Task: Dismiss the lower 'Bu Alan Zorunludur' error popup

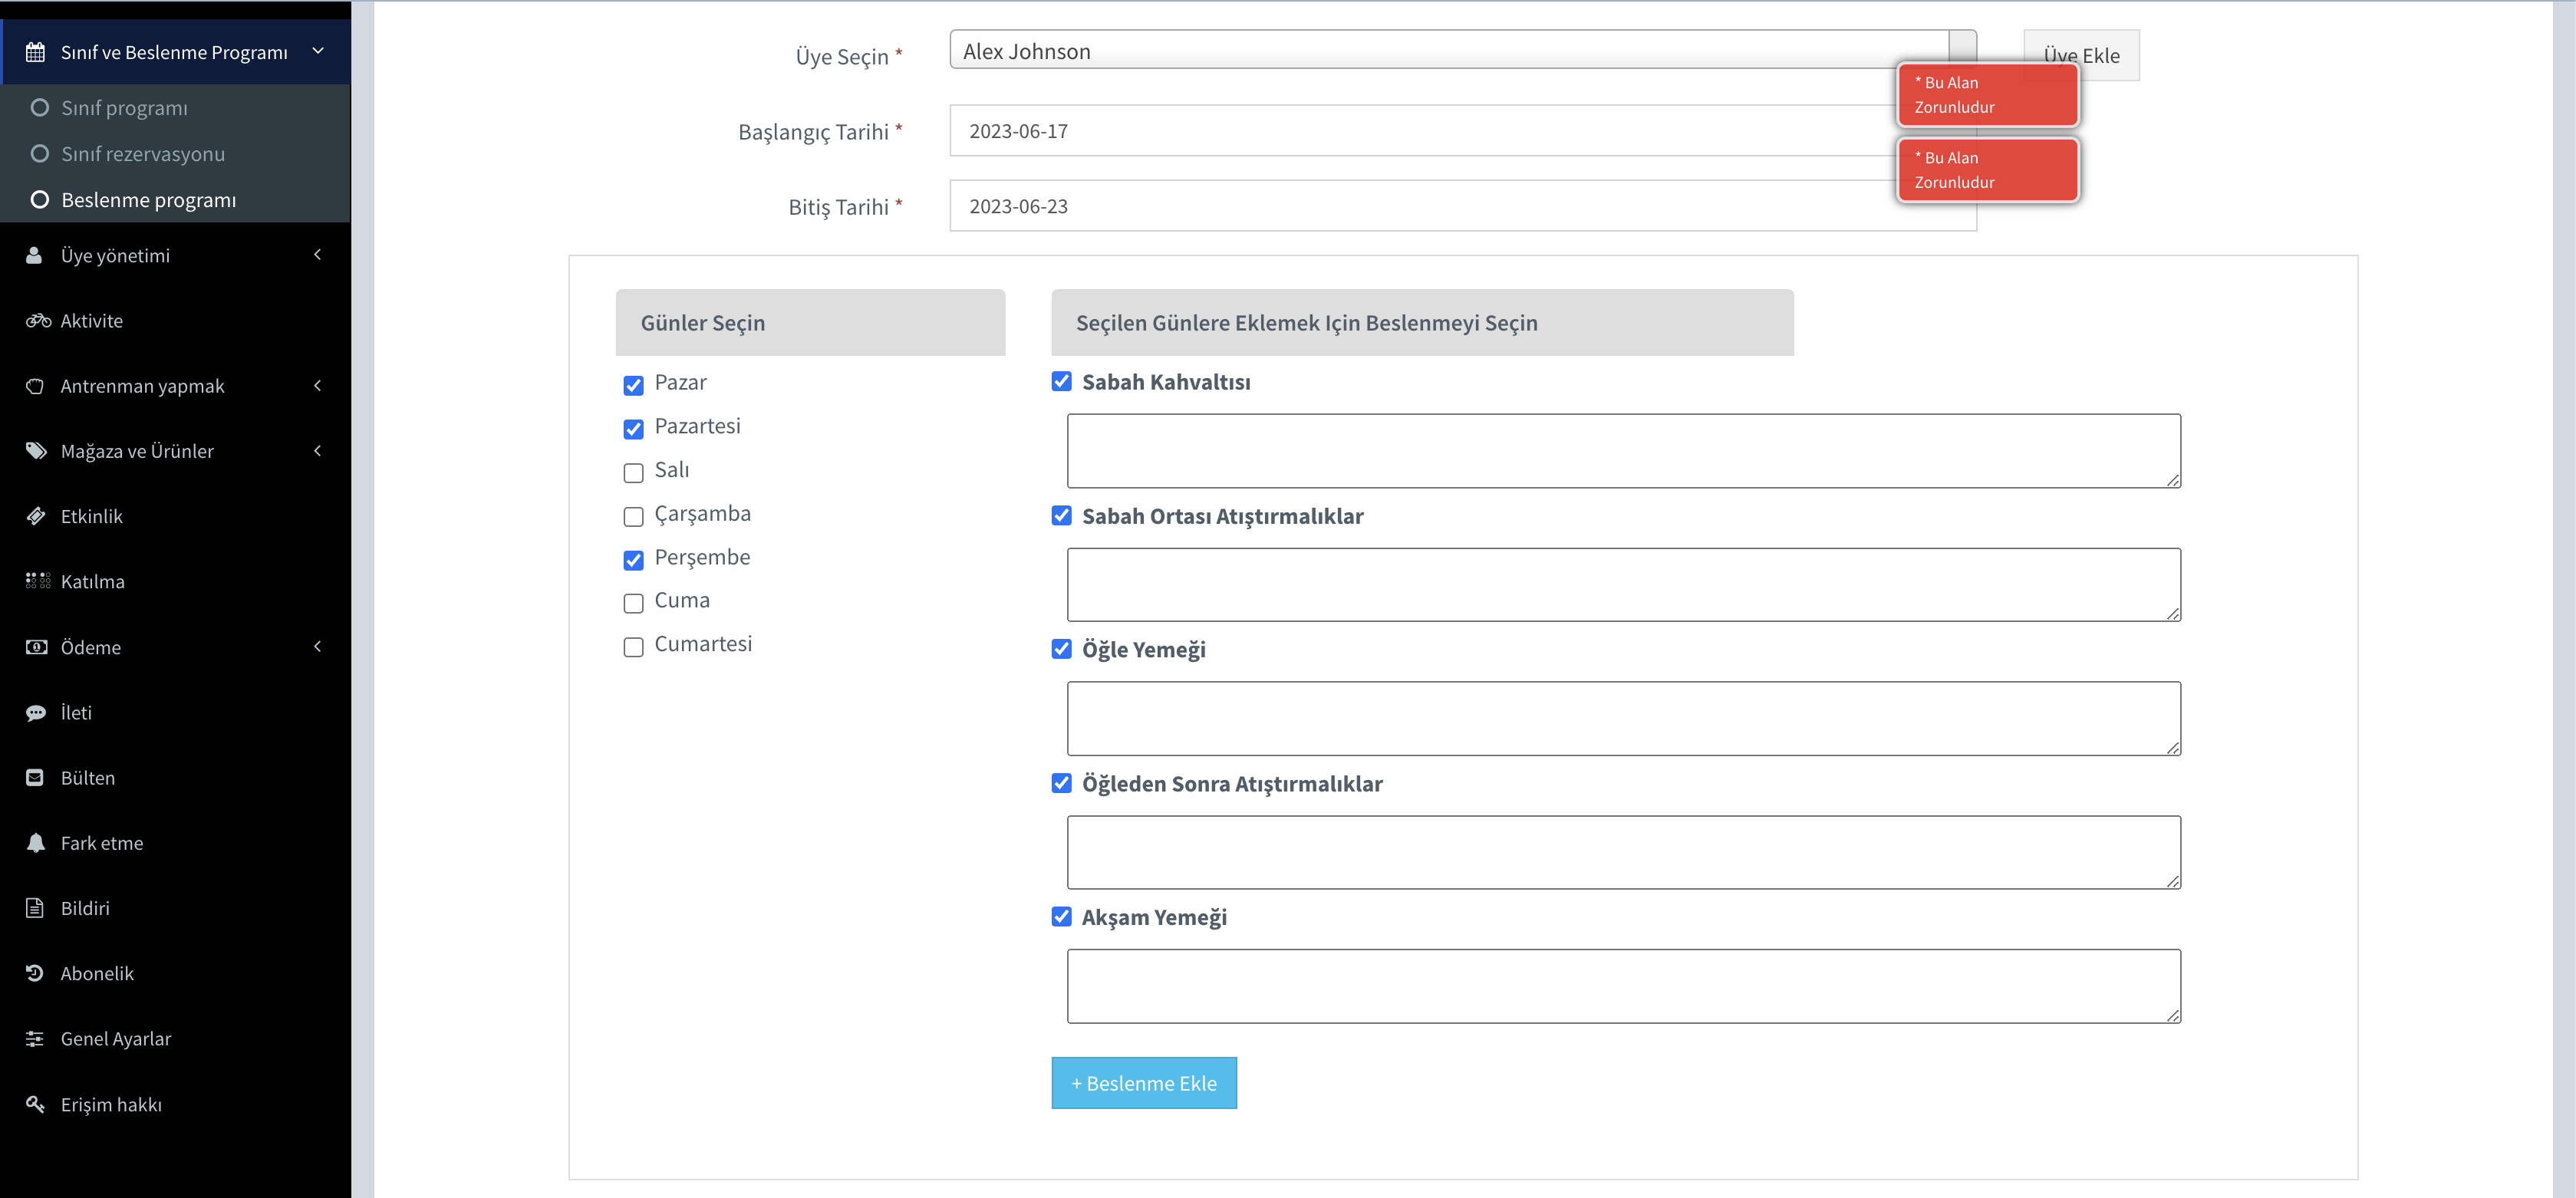Action: 1988,170
